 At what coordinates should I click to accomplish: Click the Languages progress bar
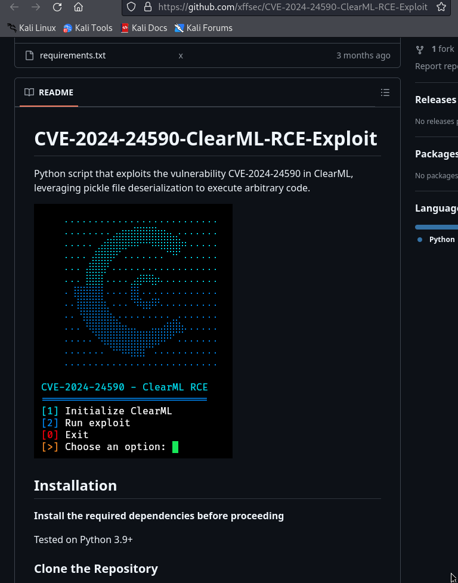point(437,227)
